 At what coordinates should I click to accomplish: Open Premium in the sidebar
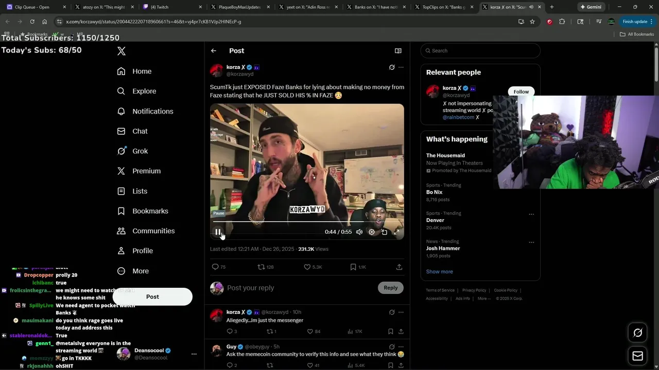[139, 171]
